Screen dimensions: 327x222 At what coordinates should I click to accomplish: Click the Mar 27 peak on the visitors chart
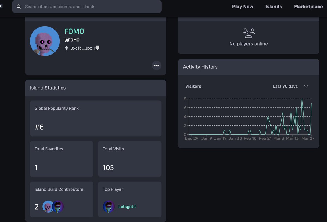click(x=311, y=104)
